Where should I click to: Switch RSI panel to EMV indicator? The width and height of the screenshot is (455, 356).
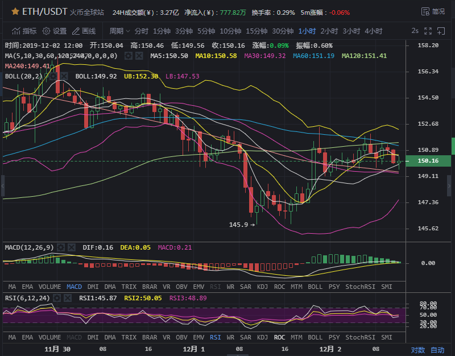[198, 337]
